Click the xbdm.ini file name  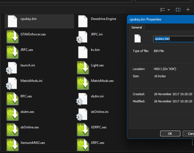[97, 96]
